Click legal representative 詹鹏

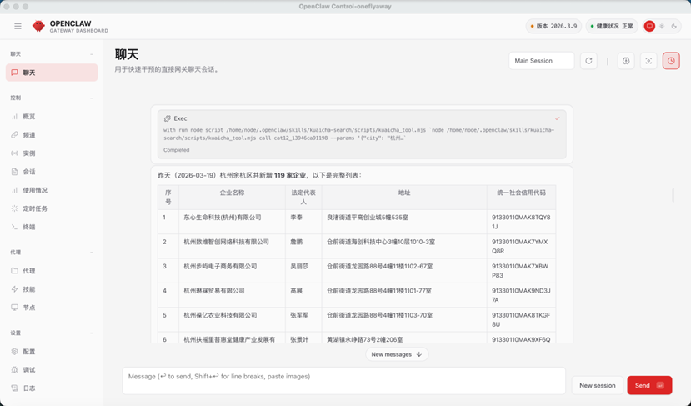[296, 242]
